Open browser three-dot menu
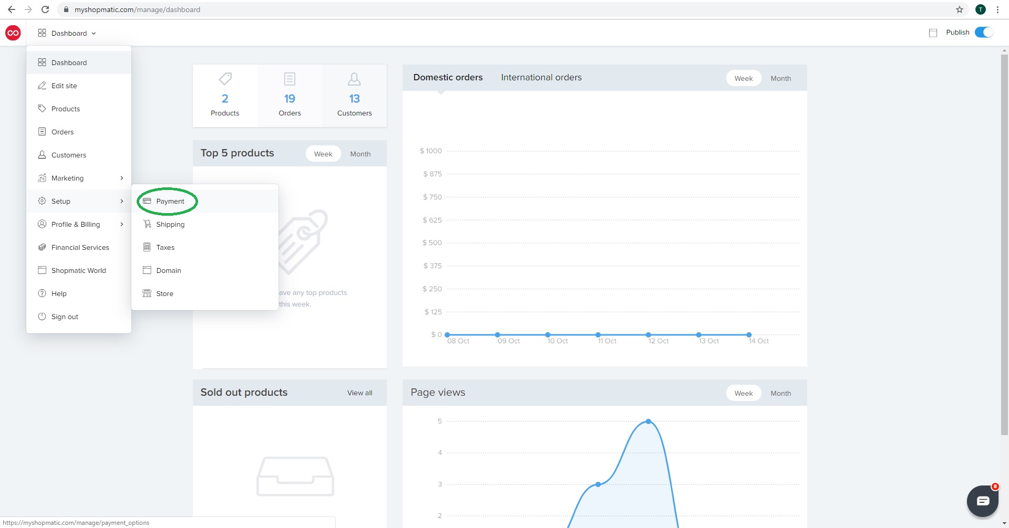 click(997, 9)
